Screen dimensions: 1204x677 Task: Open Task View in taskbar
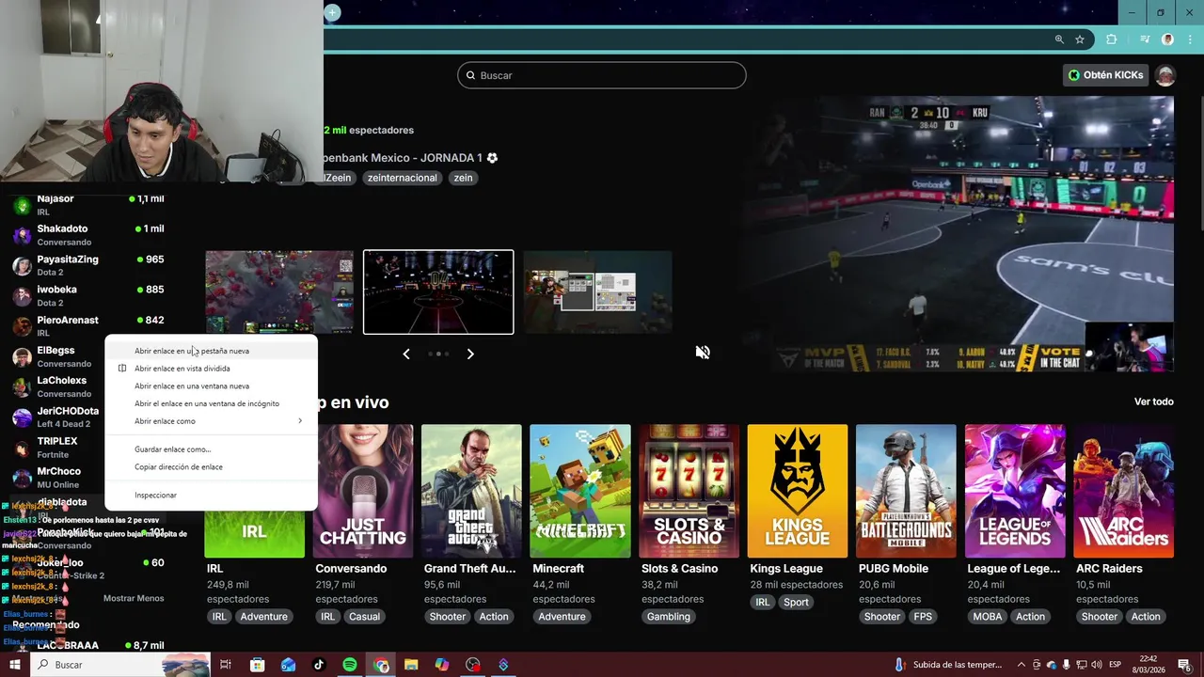pos(226,665)
